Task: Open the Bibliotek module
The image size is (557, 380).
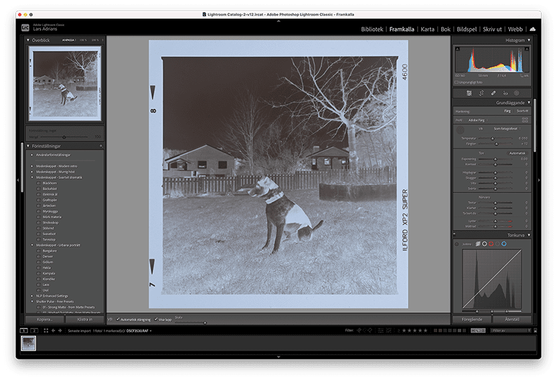Action: 372,29
